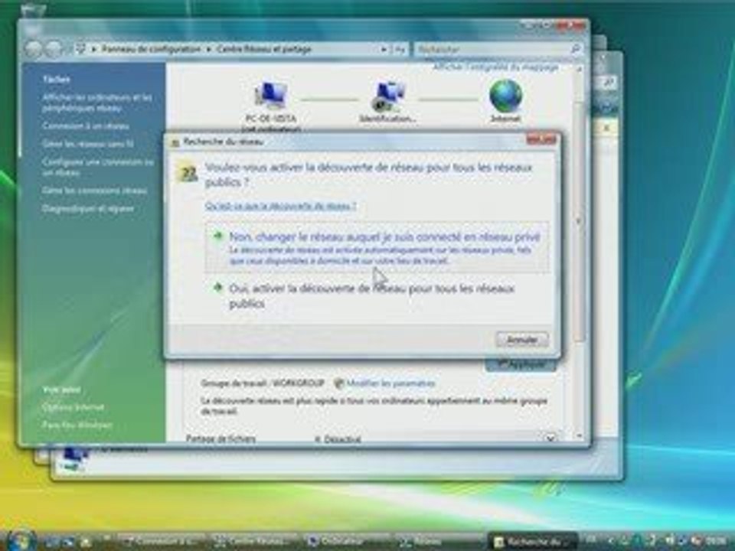Switch to 'Recherche du...' taskbar button

point(532,542)
